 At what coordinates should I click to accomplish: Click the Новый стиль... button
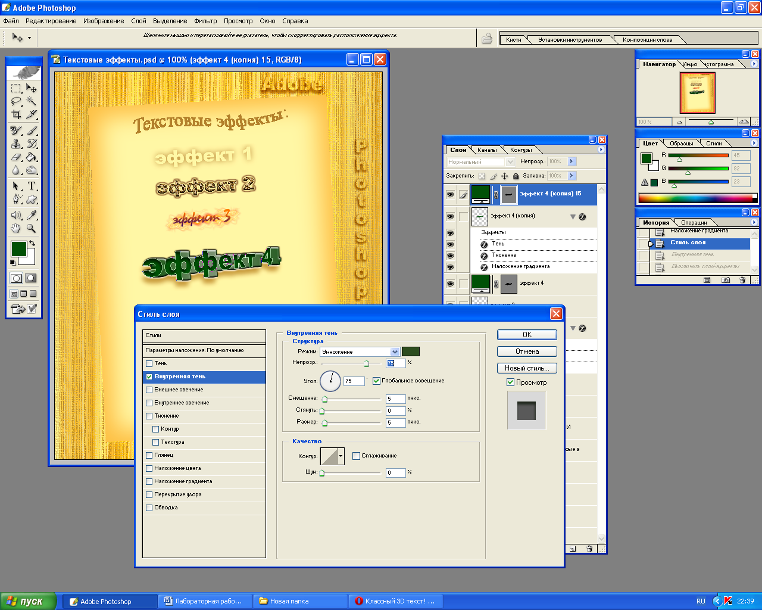click(527, 368)
